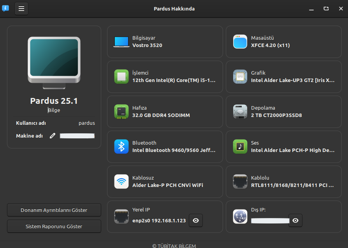Click the Grafik GPU icon

(240, 77)
